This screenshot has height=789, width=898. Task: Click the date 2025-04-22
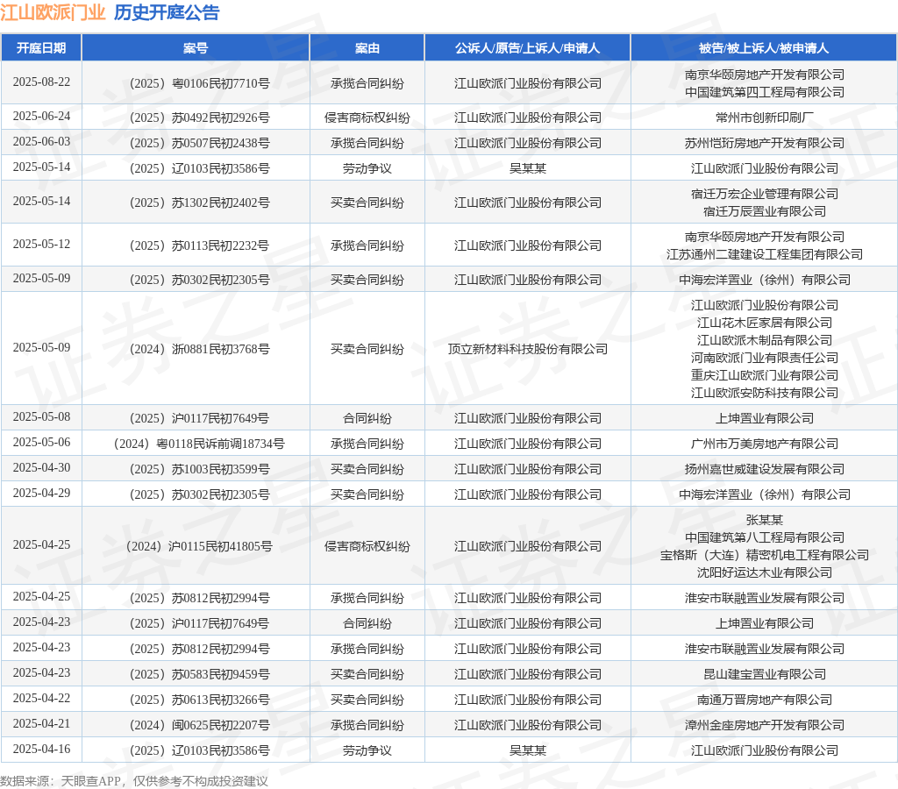tap(41, 698)
